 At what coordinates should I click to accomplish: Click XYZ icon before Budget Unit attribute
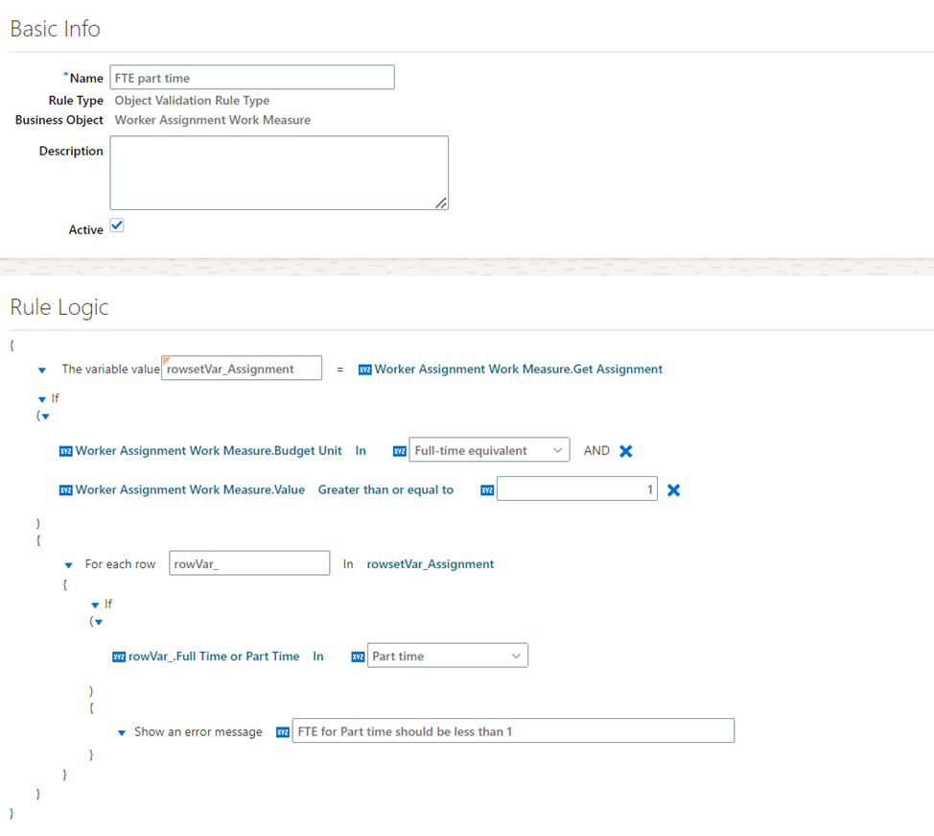(65, 451)
